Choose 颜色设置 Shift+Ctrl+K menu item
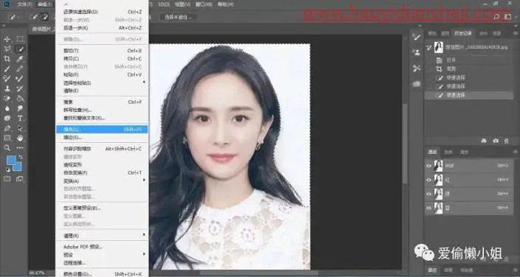This screenshot has width=520, height=277. point(102,274)
